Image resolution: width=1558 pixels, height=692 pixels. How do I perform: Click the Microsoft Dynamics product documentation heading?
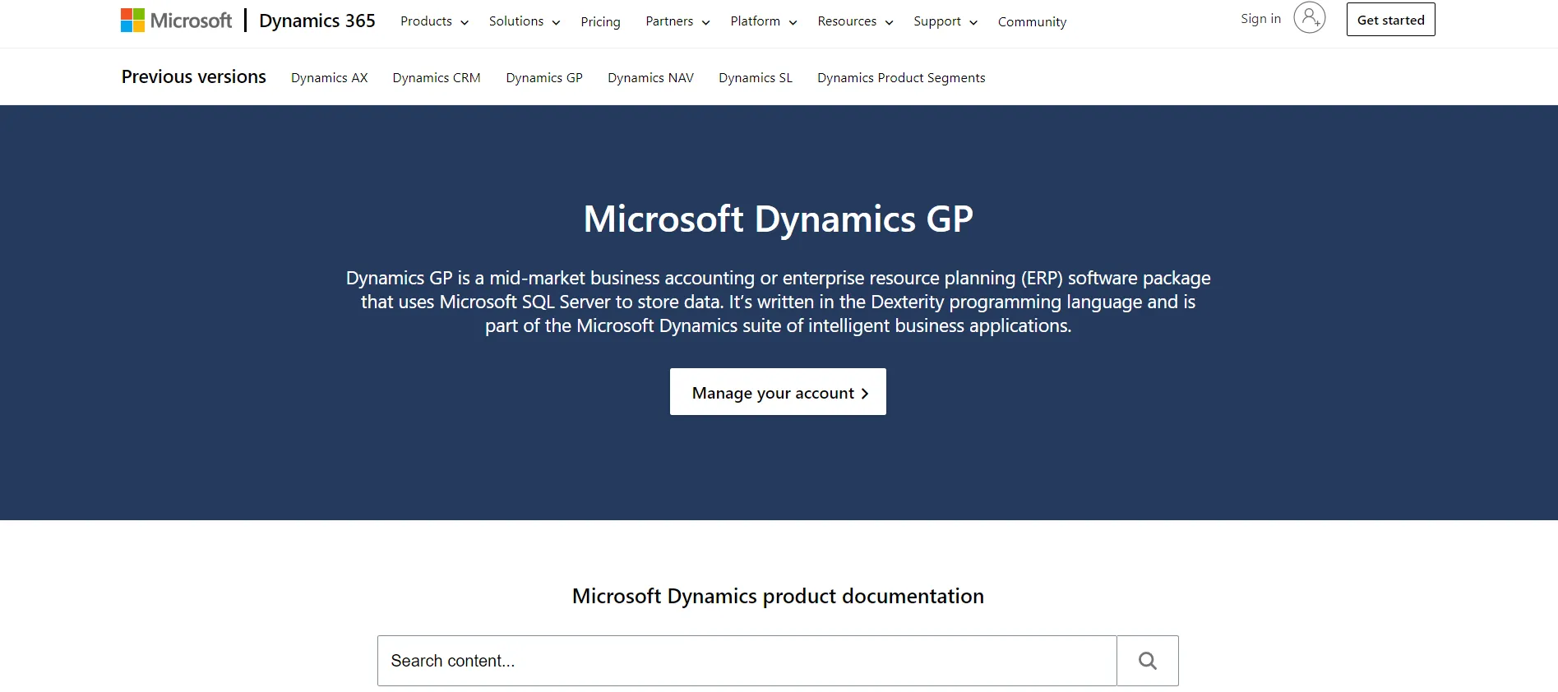tap(778, 596)
